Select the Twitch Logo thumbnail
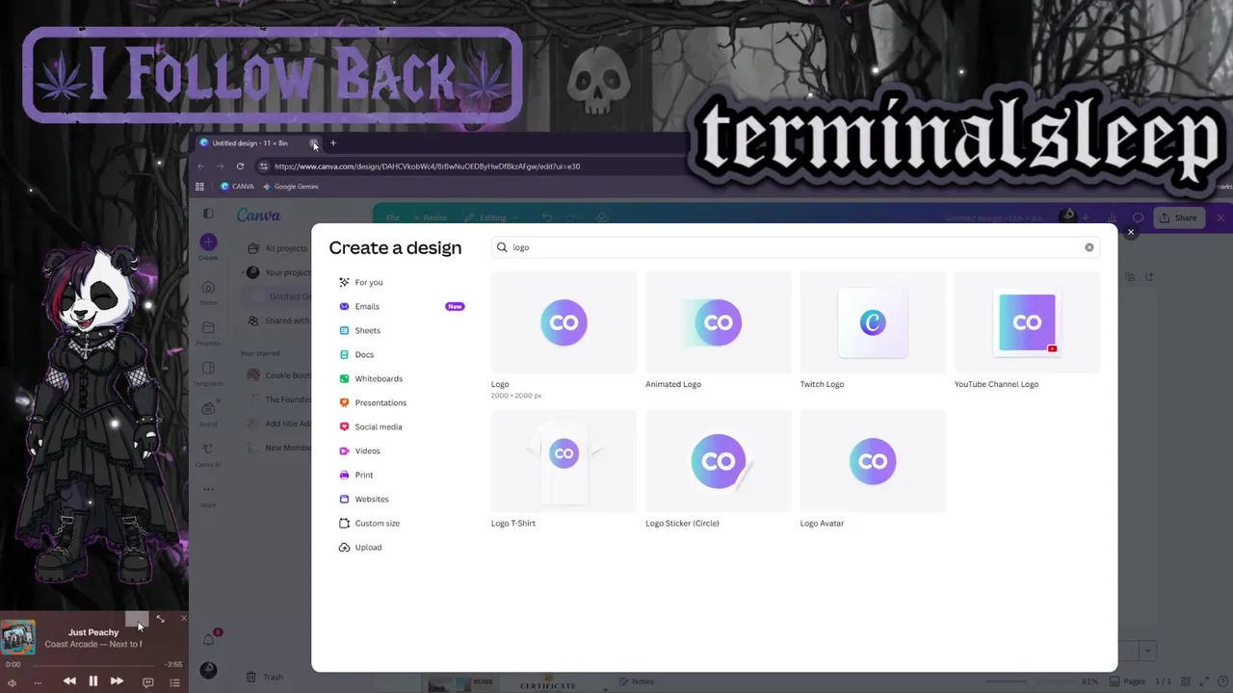The image size is (1233, 693). (x=873, y=322)
